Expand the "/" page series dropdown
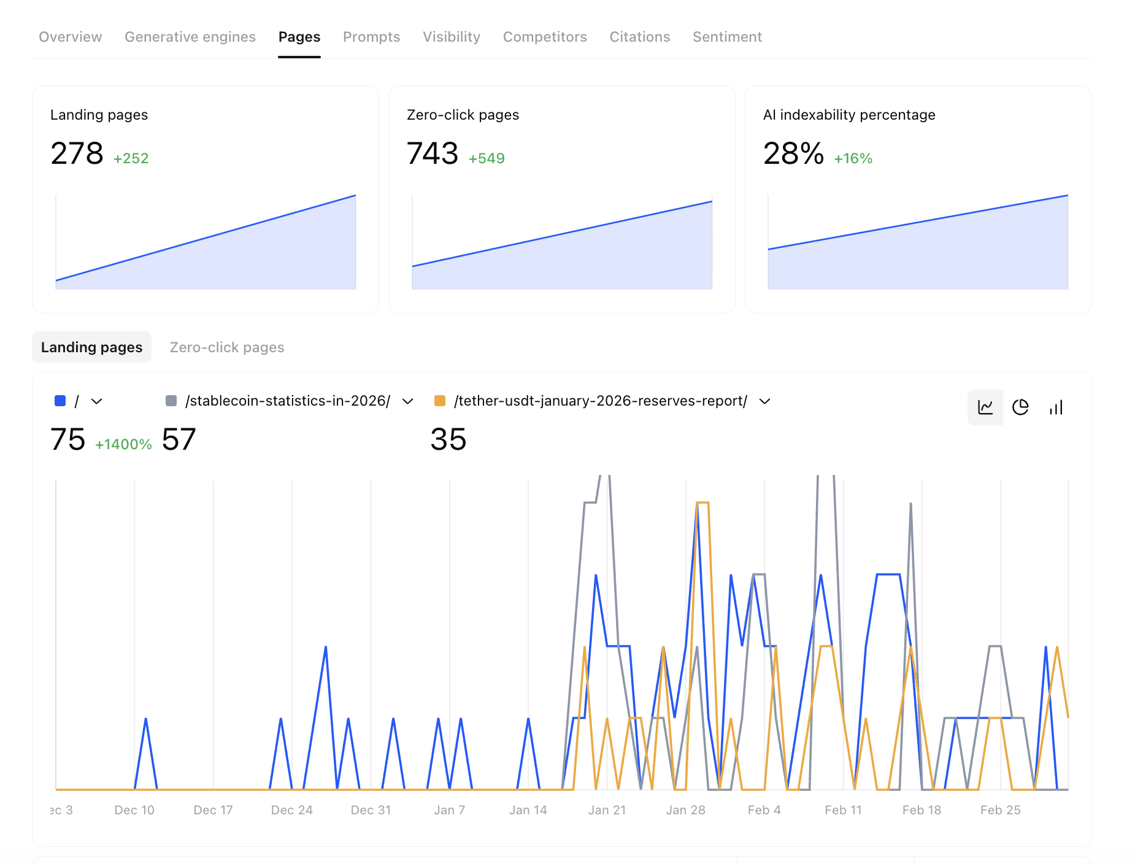1135x864 pixels. (96, 401)
